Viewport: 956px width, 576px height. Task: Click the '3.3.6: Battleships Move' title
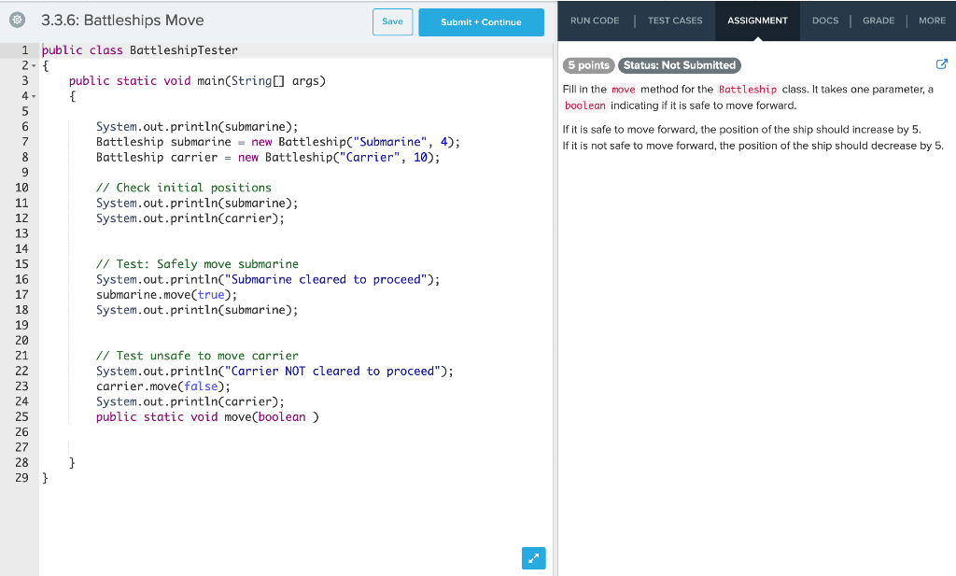(122, 21)
